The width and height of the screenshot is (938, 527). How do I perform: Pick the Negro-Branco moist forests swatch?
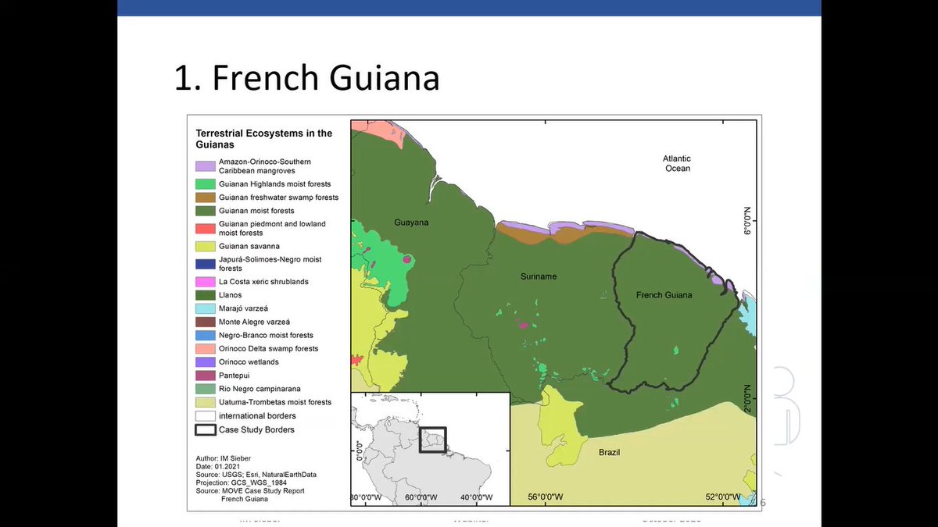206,335
